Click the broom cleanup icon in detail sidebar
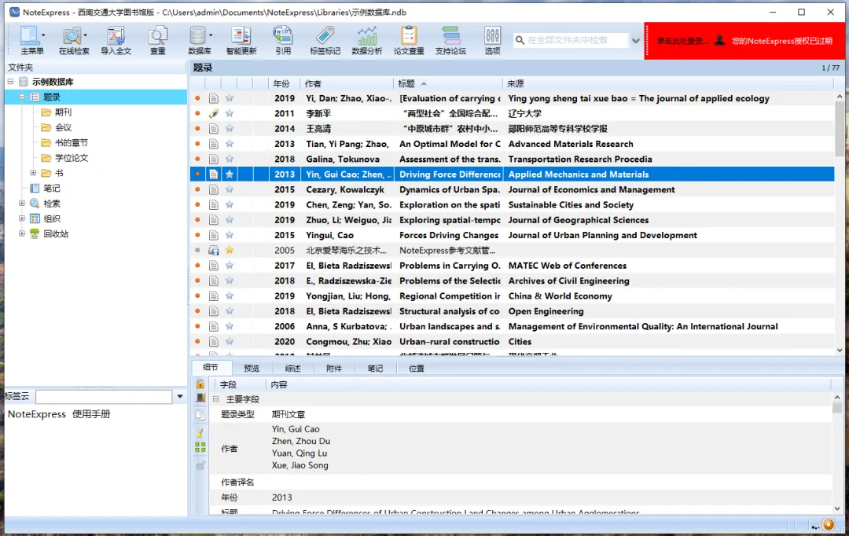This screenshot has height=536, width=849. 200,432
